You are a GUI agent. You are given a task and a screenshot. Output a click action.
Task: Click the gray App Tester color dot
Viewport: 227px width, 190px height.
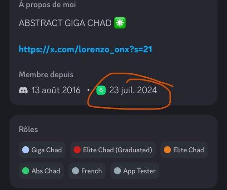point(117,171)
